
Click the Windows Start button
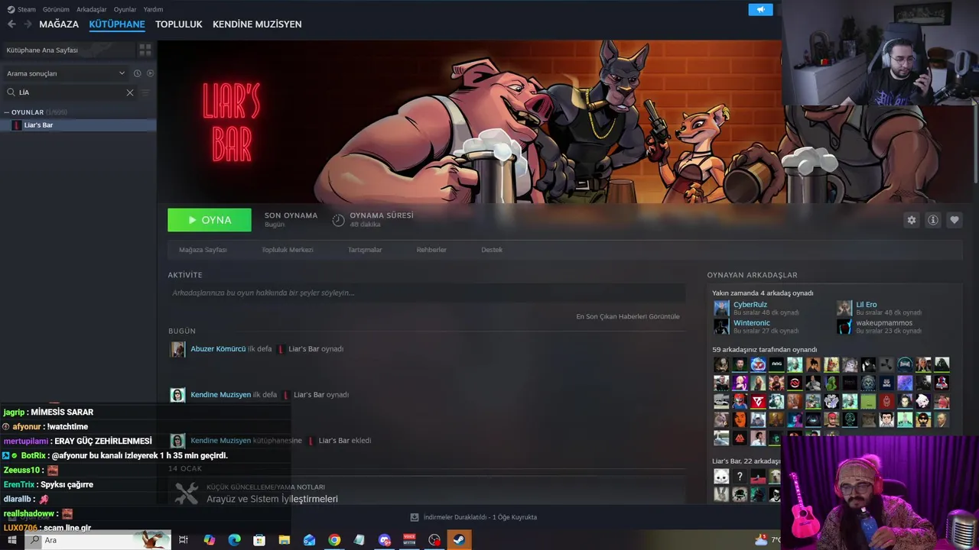(12, 540)
